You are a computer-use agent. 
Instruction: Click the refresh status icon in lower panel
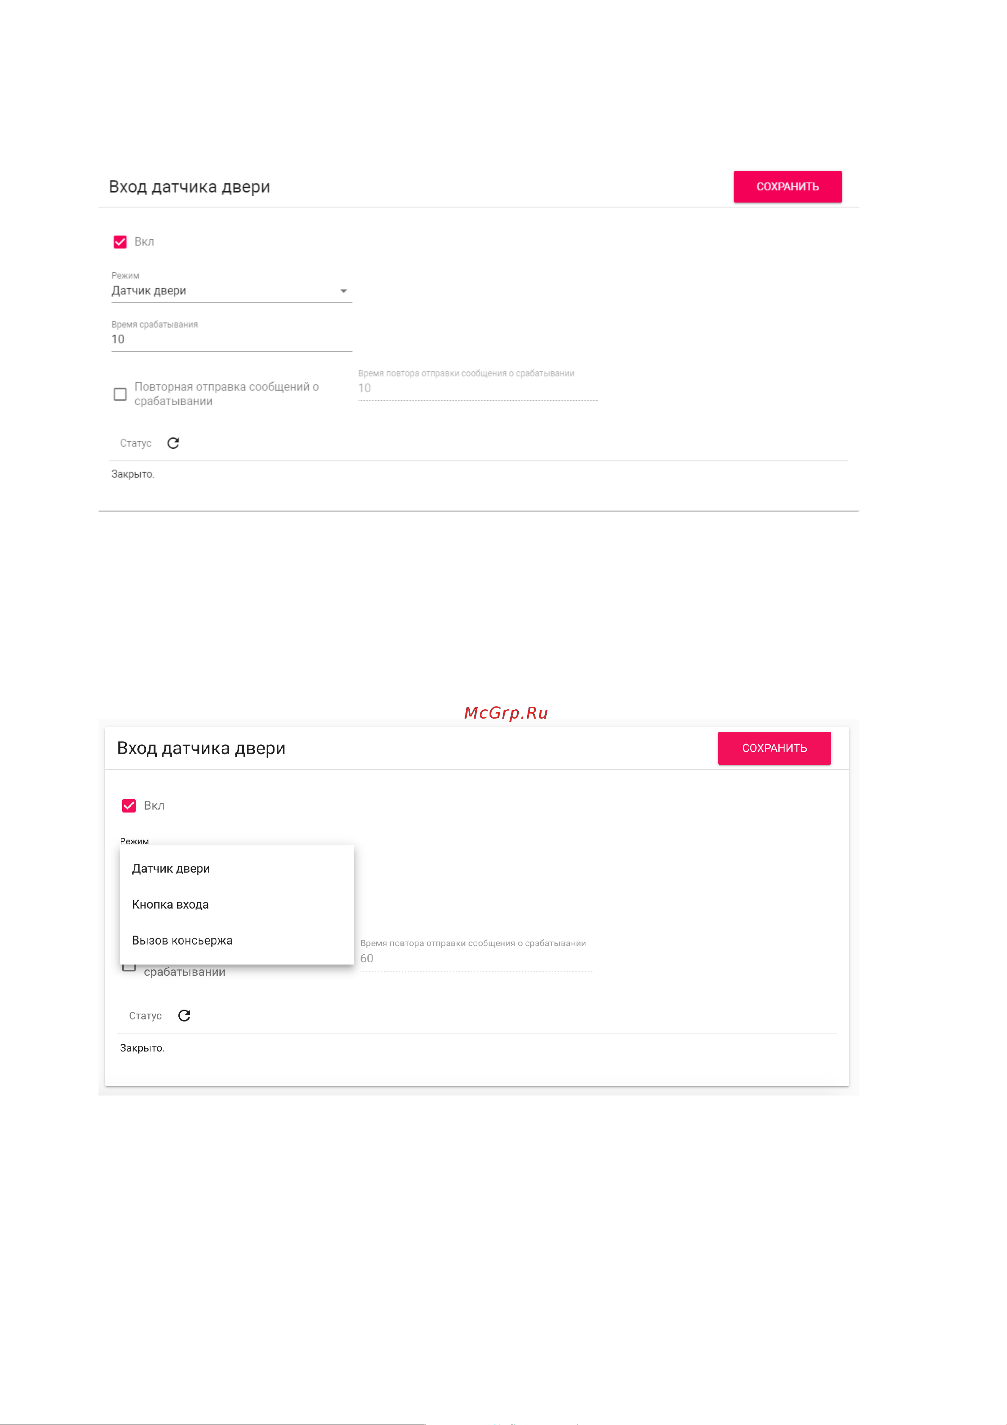click(x=184, y=1016)
